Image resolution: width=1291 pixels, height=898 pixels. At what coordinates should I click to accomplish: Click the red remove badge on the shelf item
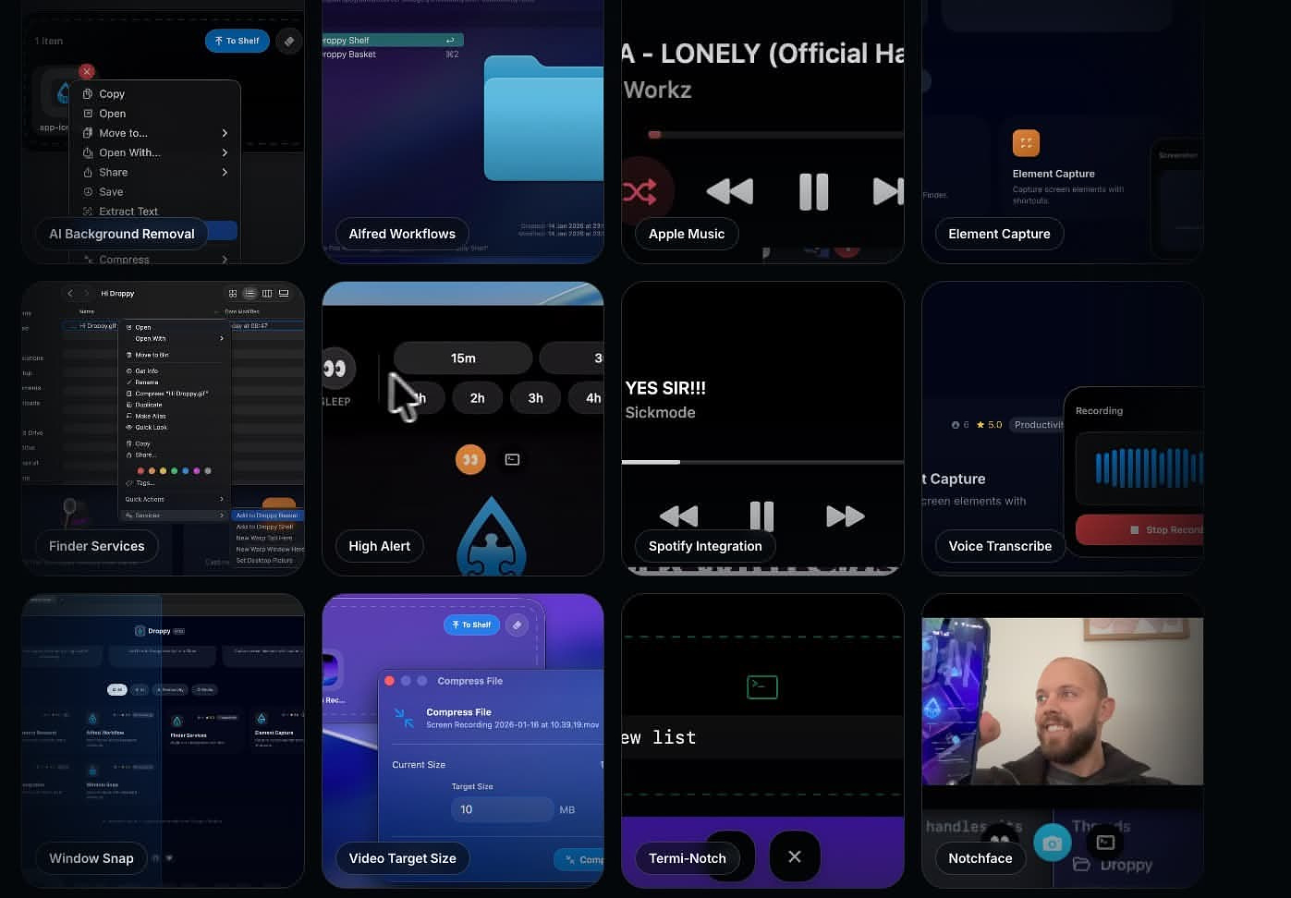(87, 71)
